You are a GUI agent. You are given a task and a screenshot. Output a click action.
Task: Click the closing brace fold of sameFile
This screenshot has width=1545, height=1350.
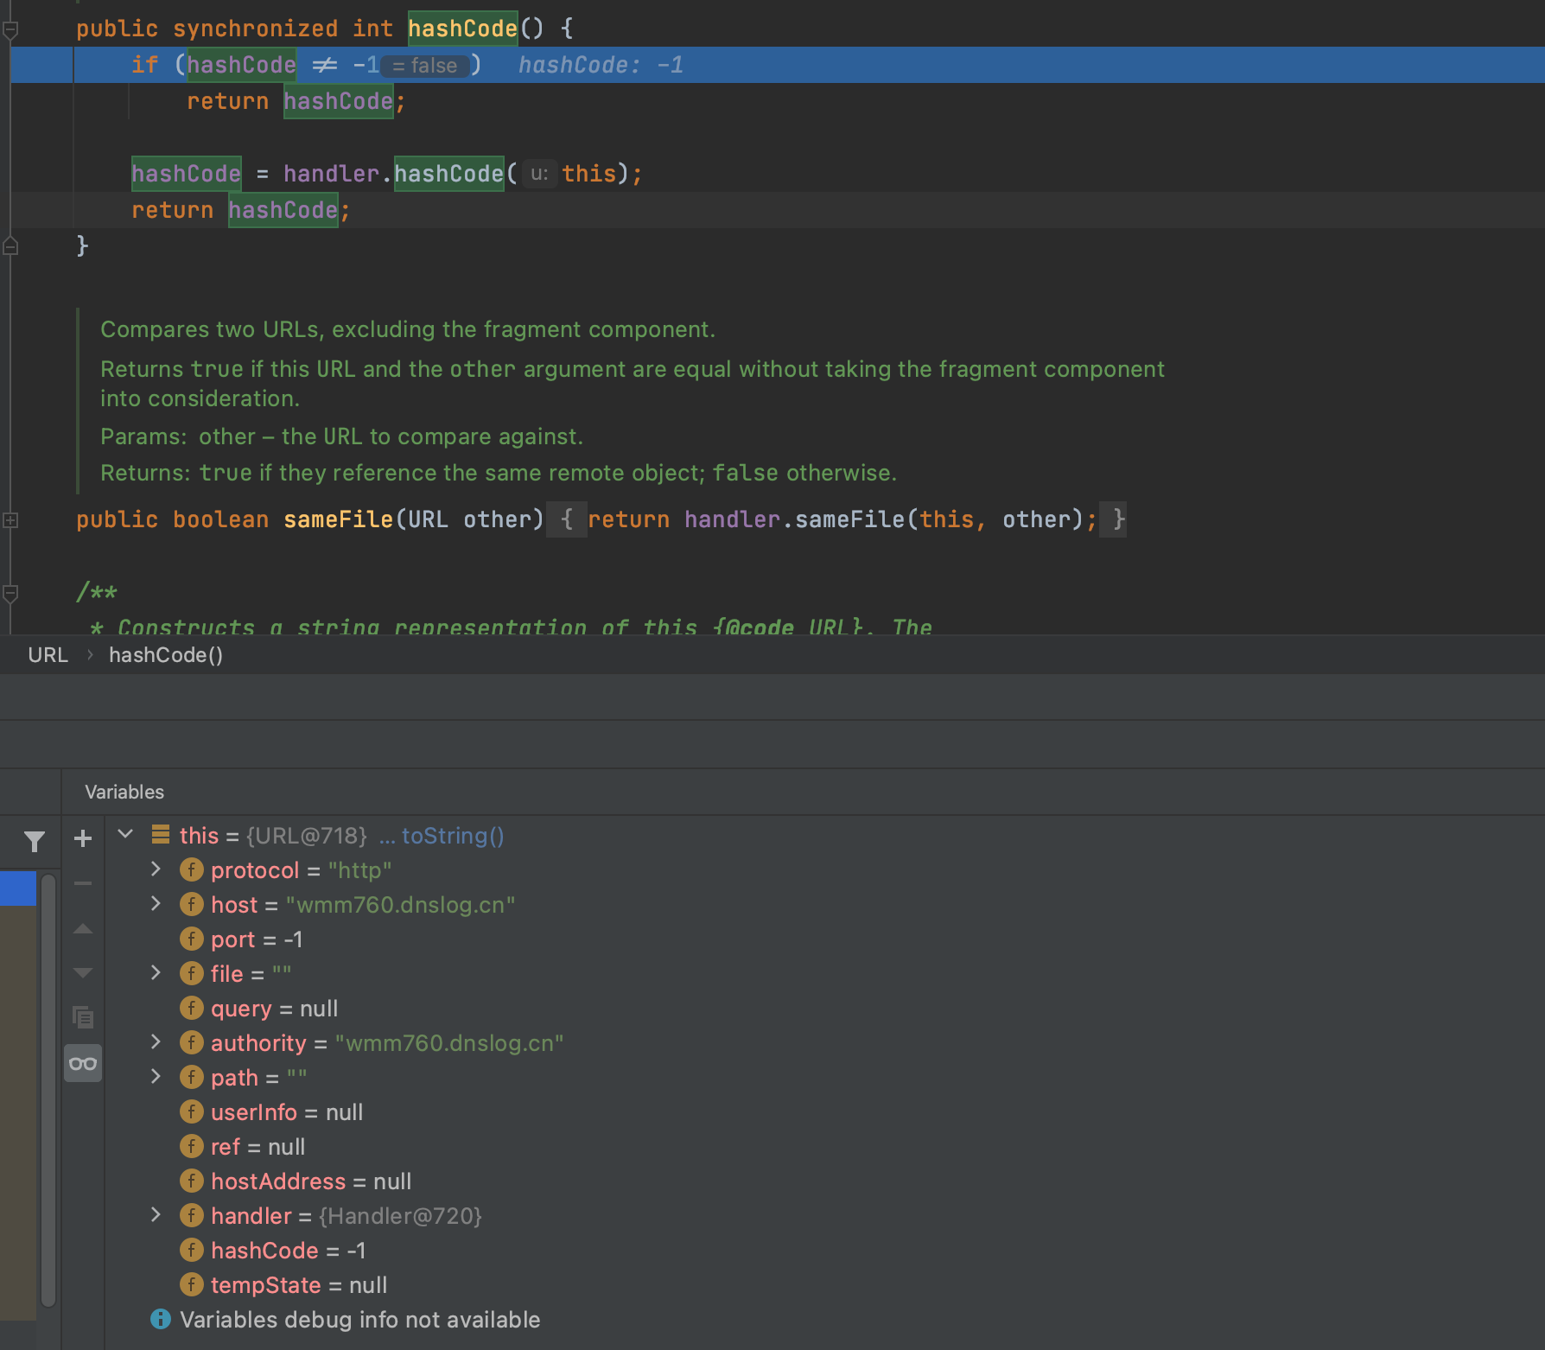coord(1113,519)
